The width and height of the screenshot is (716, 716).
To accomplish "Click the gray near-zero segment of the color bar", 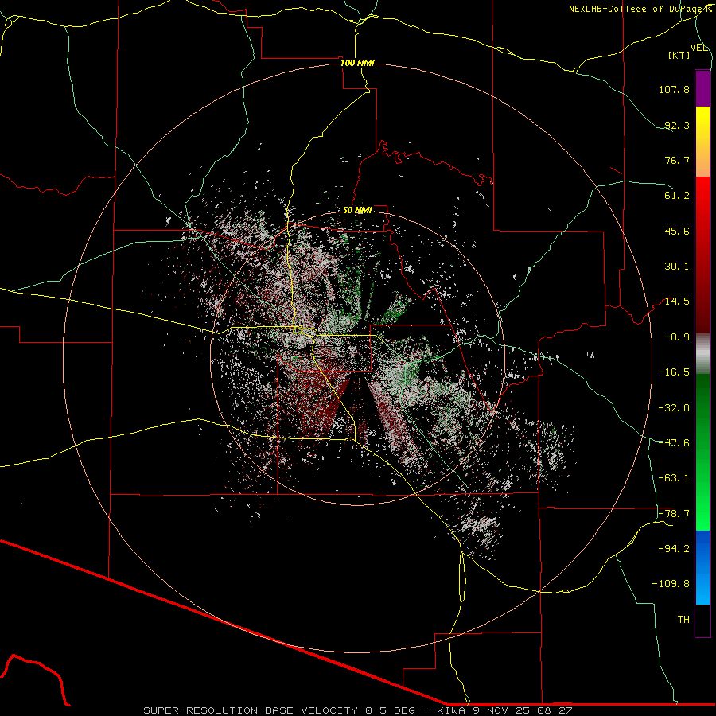I will (x=702, y=354).
